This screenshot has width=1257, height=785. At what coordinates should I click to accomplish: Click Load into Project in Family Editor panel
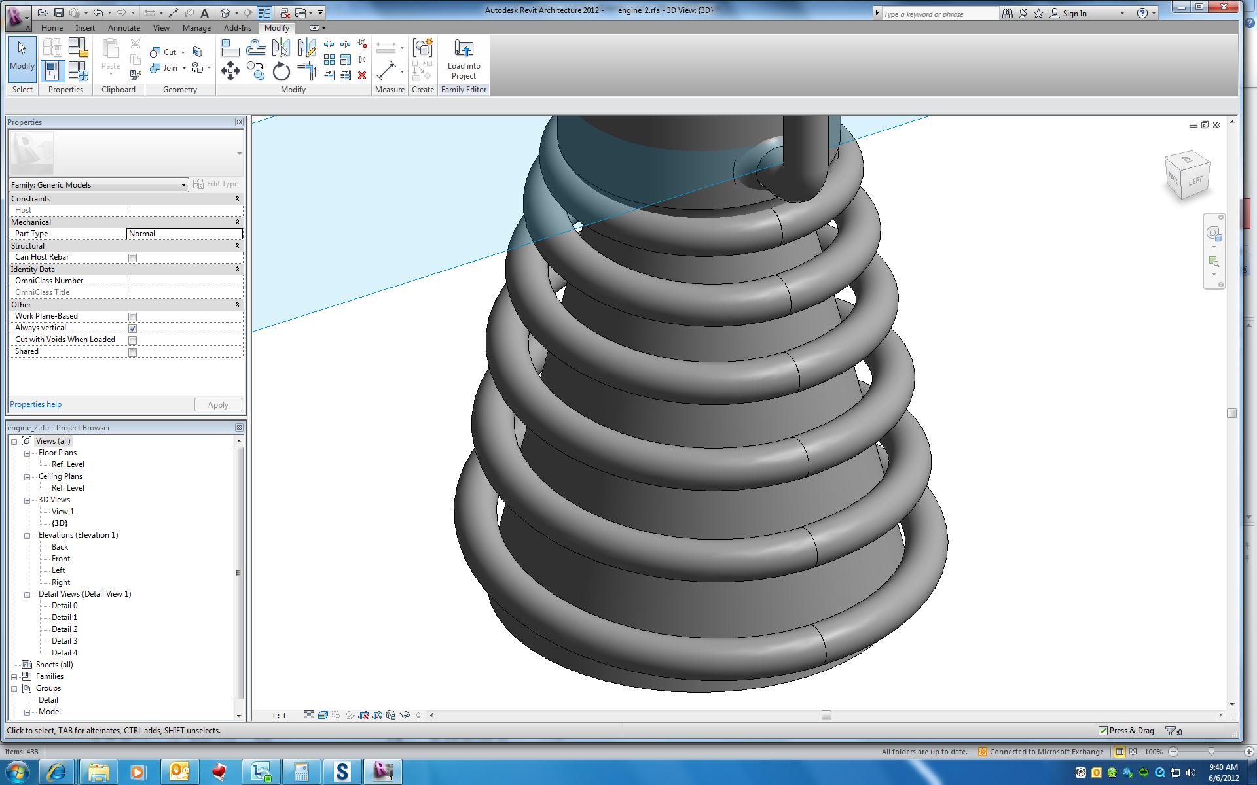[463, 59]
